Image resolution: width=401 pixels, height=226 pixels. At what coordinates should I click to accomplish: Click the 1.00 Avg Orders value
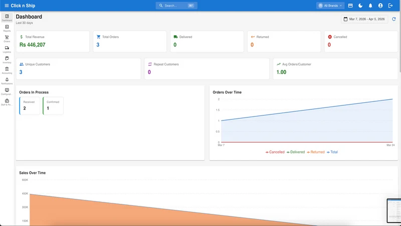[x=281, y=72]
